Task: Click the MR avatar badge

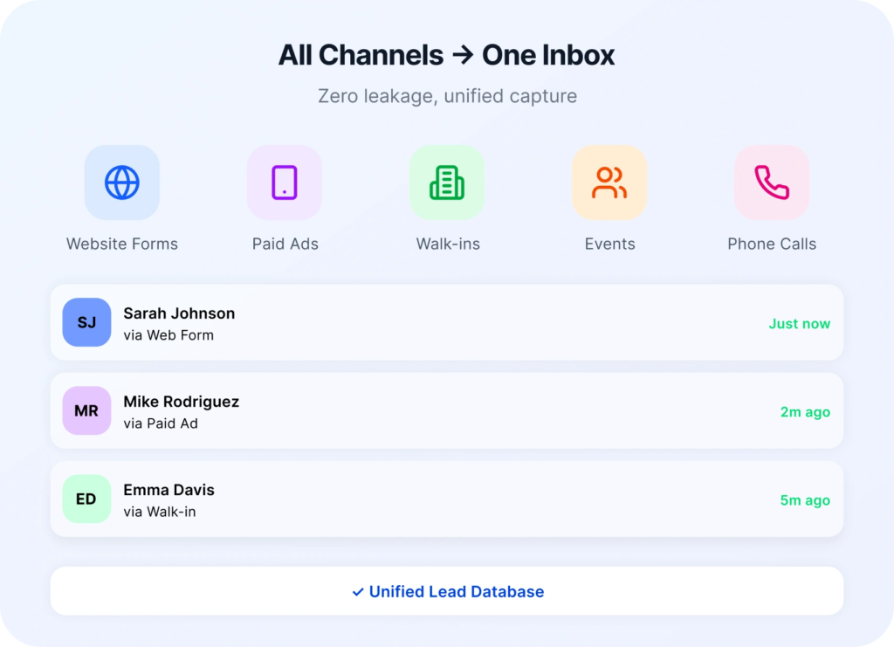Action: coord(86,410)
